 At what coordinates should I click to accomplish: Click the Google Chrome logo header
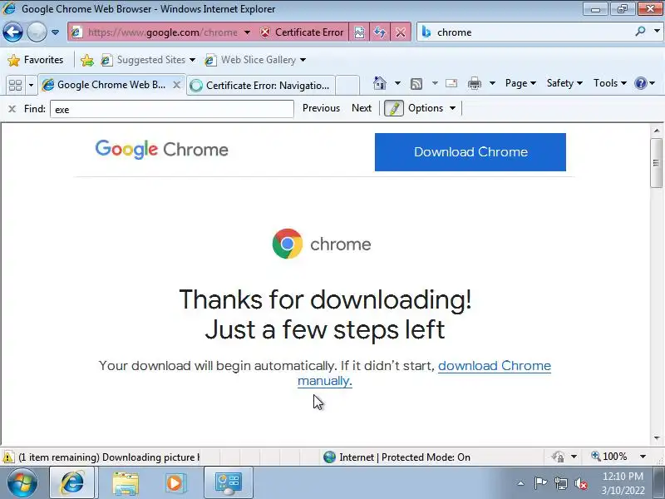click(161, 150)
